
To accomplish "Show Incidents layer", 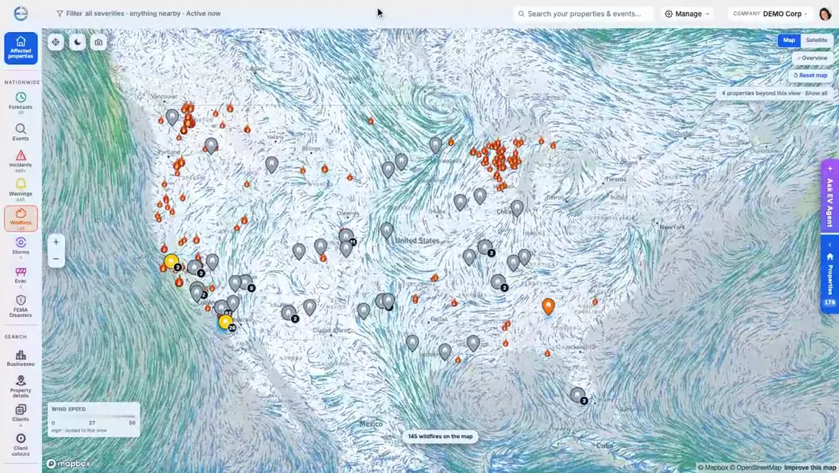I will coord(21,161).
